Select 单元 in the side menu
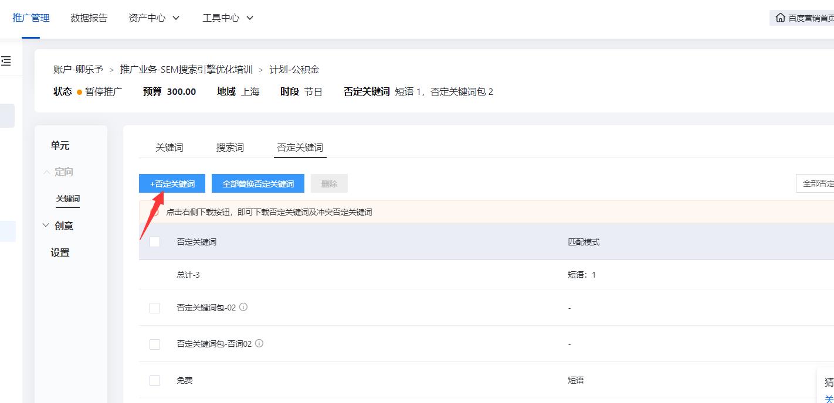The height and width of the screenshot is (403, 834). [60, 146]
